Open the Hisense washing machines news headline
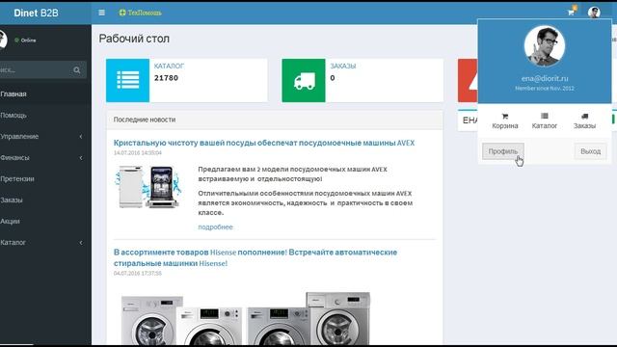Screen dimensions: 617x347 [x=255, y=257]
